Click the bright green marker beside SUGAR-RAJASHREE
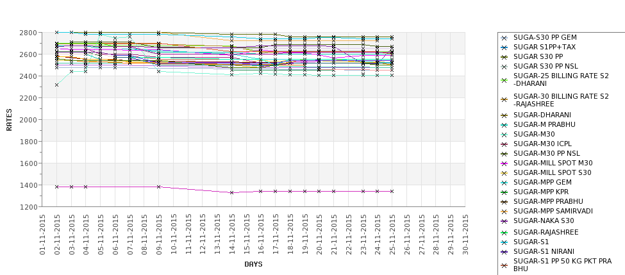The image size is (625, 275). 504,232
